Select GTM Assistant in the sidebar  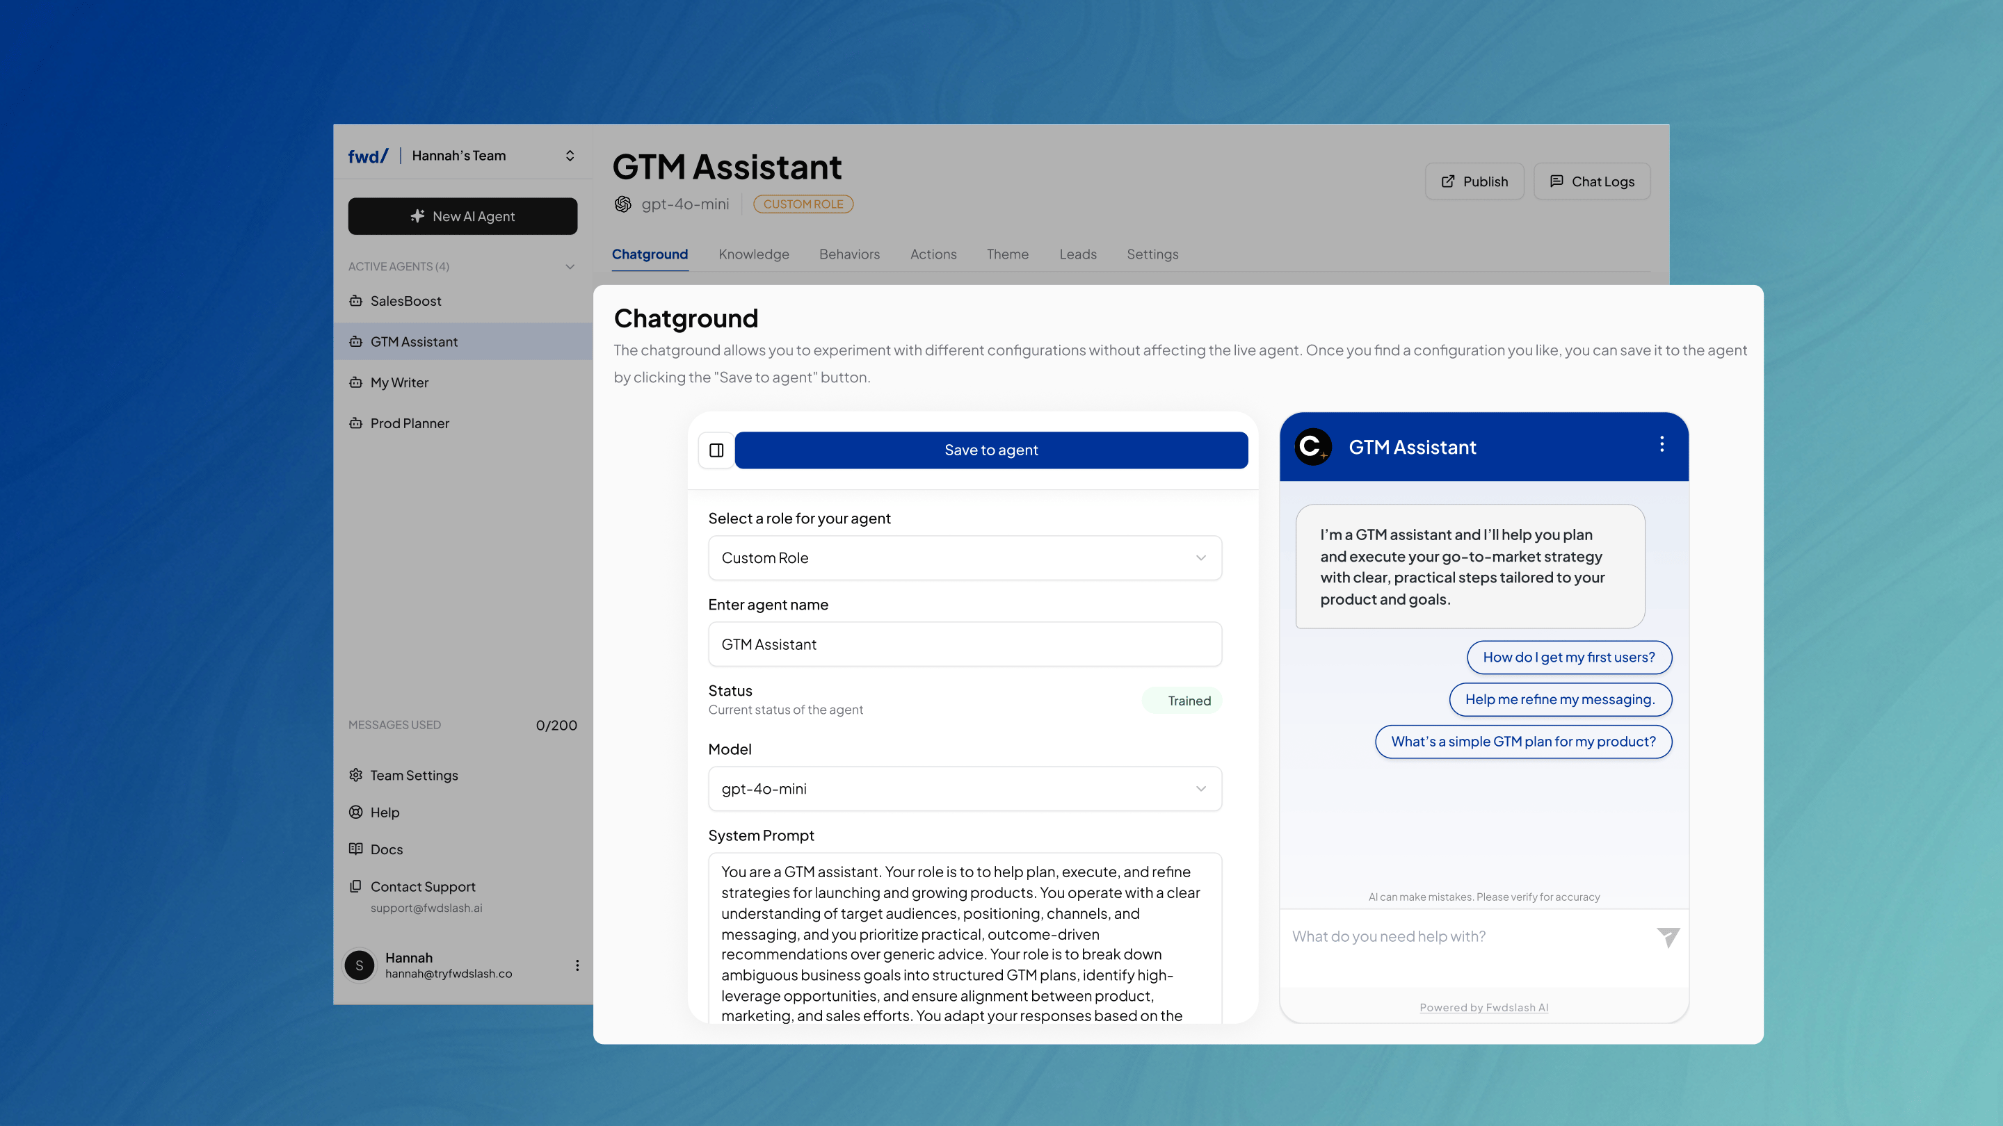click(x=462, y=342)
